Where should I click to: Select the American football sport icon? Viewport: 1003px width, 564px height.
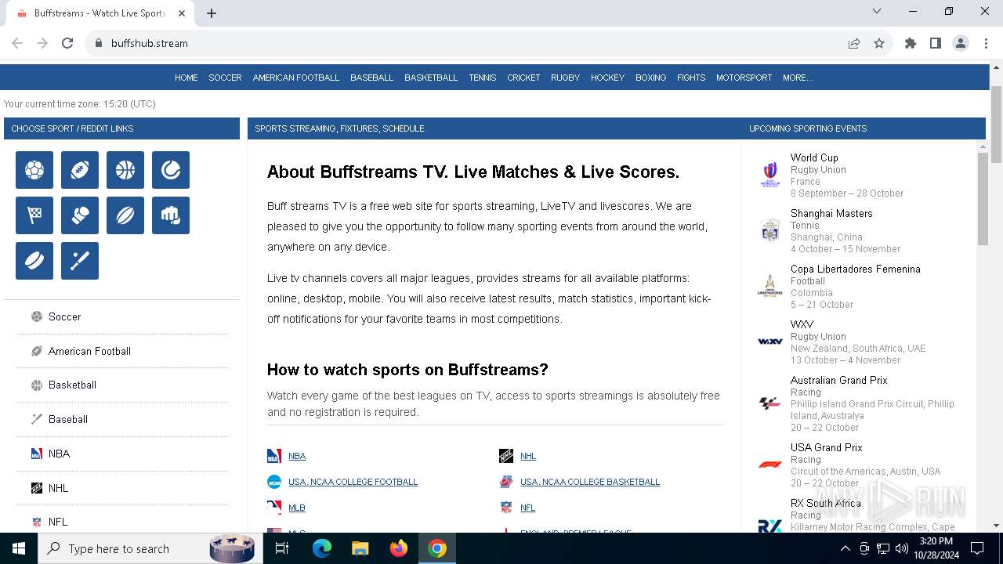tap(80, 170)
